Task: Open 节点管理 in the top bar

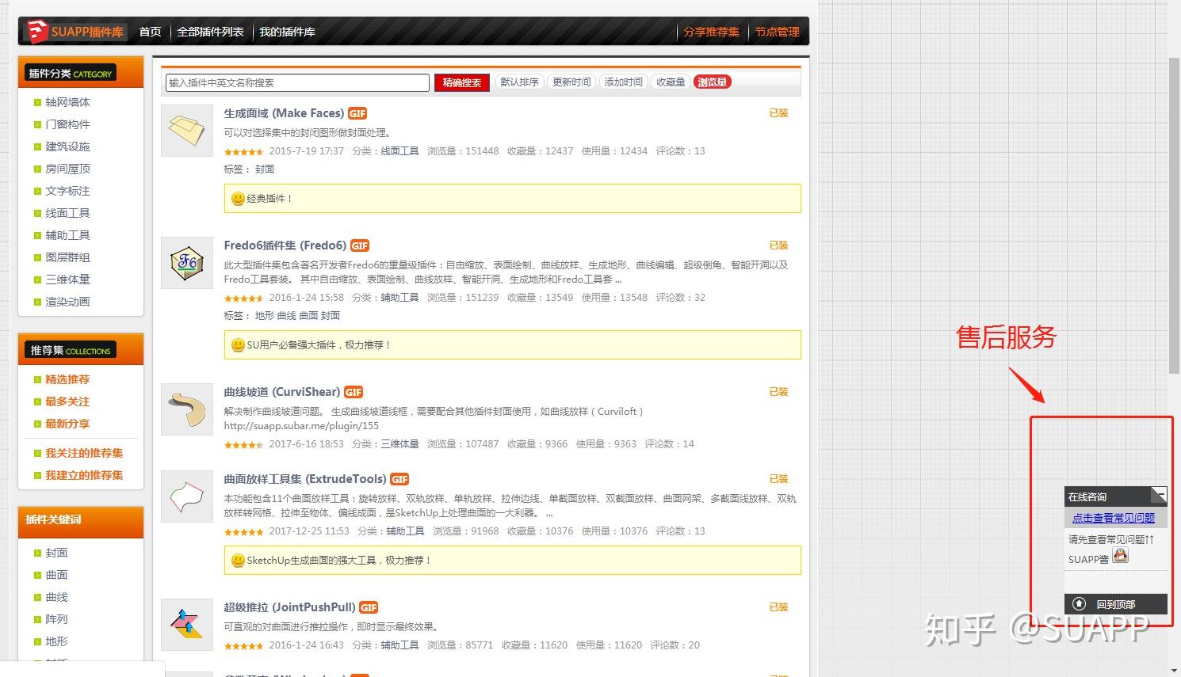Action: coord(777,32)
